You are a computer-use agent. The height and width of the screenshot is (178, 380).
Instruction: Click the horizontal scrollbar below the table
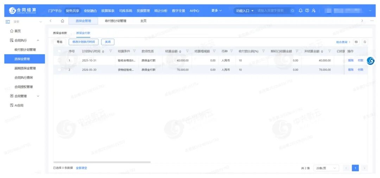[x=102, y=162]
